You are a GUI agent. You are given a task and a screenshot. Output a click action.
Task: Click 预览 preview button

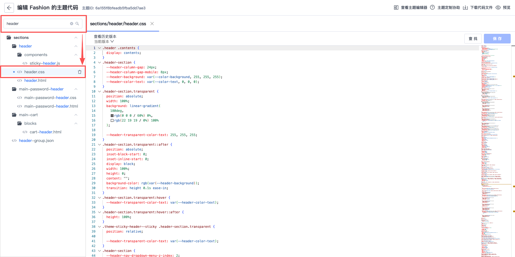503,8
